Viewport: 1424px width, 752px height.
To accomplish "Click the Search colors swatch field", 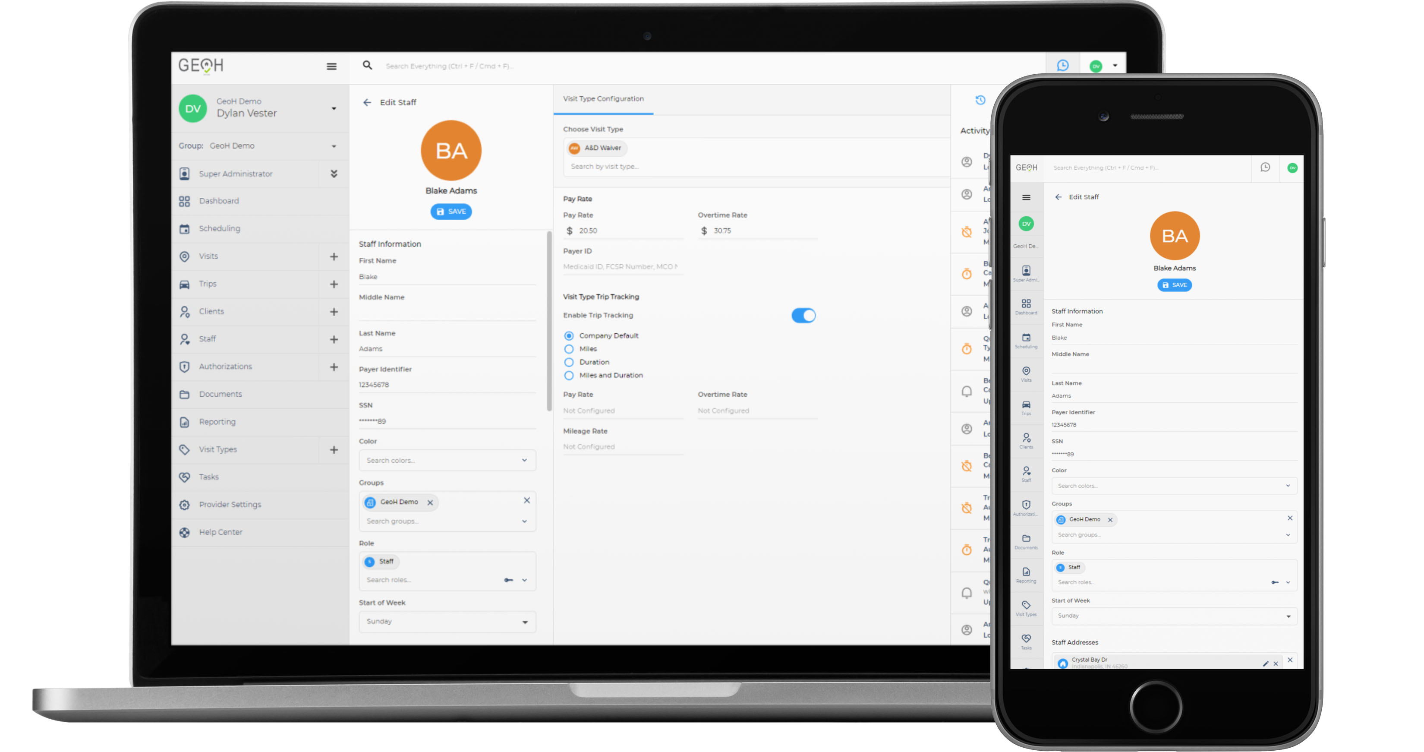I will 436,460.
